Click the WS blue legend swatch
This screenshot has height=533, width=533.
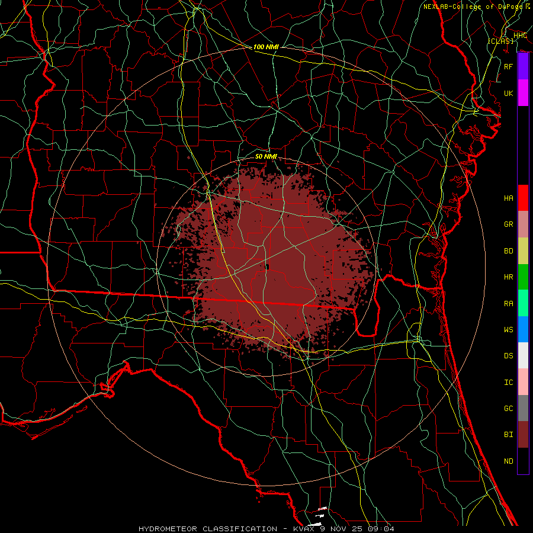pyautogui.click(x=523, y=329)
